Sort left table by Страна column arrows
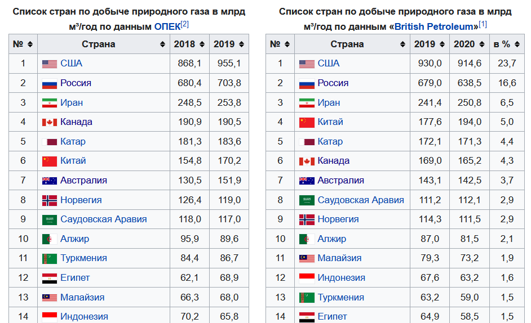Viewport: 531px width, 323px height. point(162,44)
